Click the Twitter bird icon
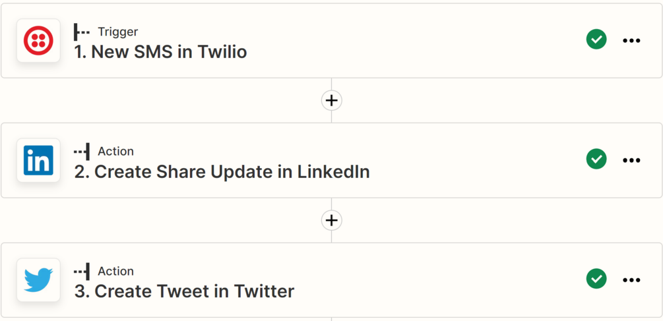 point(38,280)
